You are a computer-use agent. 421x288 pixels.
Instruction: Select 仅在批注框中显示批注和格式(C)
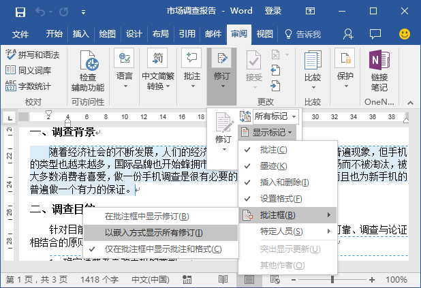(161, 249)
